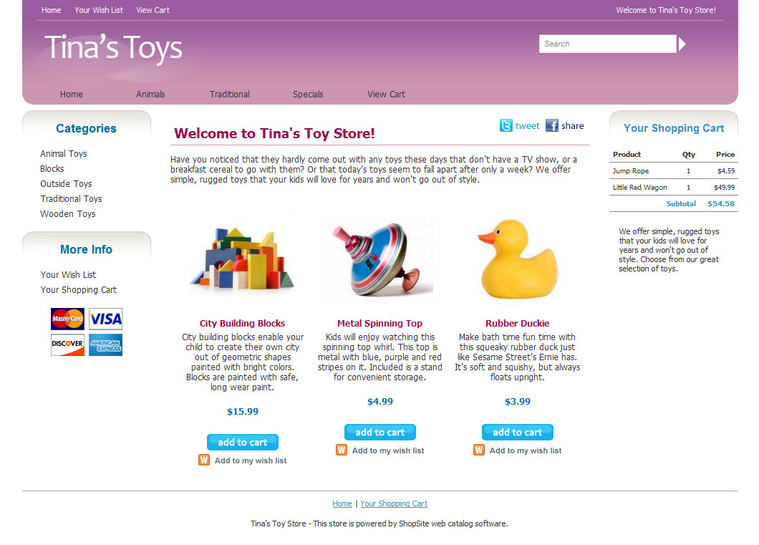Click the American Express logo

coord(105,344)
